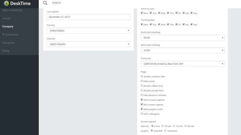
Task: Open Apps productivity in sidebar
Action: pos(12,10)
